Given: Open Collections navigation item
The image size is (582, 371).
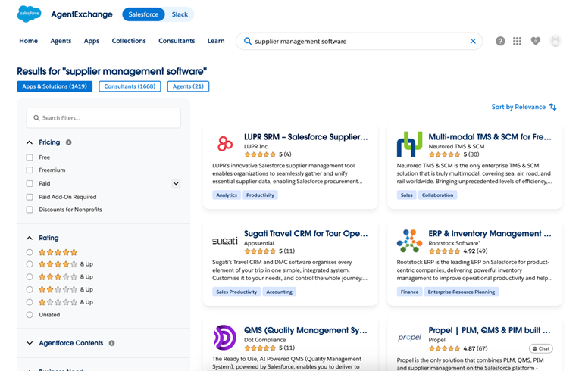Looking at the screenshot, I should (129, 41).
